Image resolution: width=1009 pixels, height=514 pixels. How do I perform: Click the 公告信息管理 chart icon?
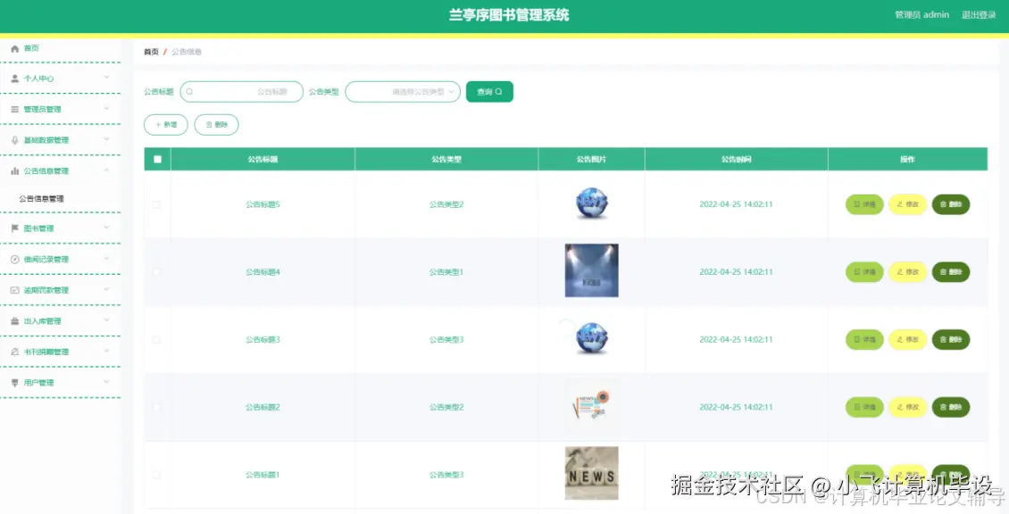click(14, 170)
